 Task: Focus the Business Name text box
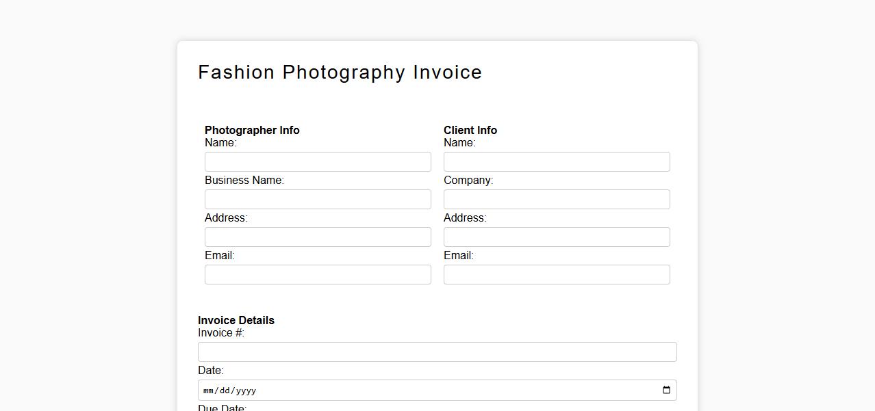coord(318,200)
